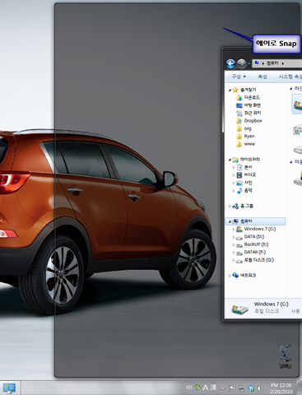Expand the DATA (D:) drive node
This screenshot has width=302, height=395.
[x=234, y=237]
